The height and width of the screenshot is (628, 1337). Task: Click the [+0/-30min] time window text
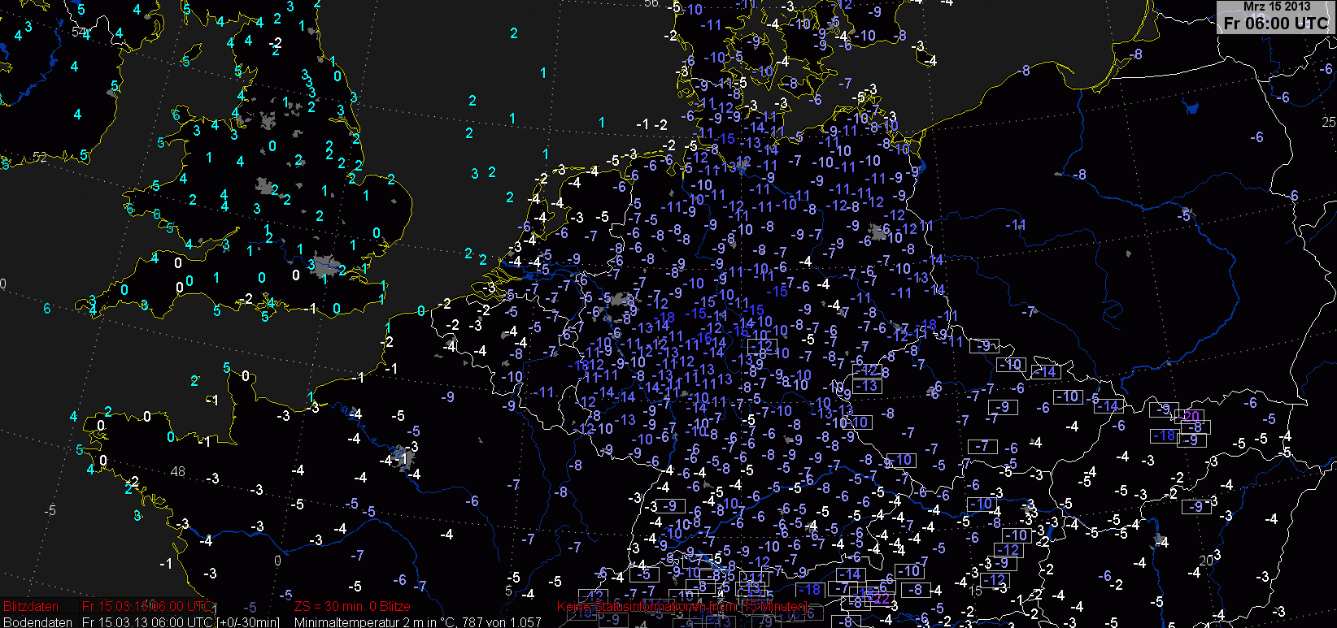248,622
